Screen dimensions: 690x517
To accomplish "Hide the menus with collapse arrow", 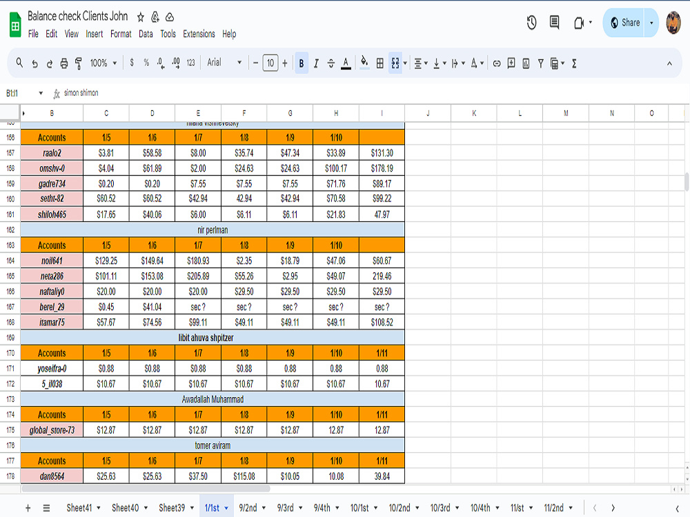I will pyautogui.click(x=669, y=63).
